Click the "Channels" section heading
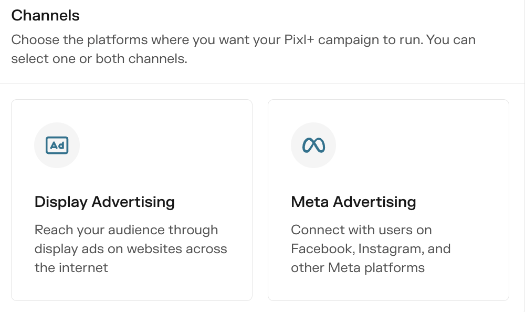Viewport: 525px width, 312px height. (46, 16)
